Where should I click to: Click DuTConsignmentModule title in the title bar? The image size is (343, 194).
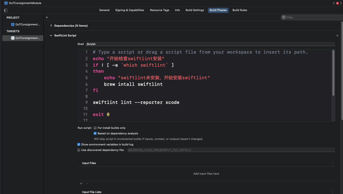25,3
